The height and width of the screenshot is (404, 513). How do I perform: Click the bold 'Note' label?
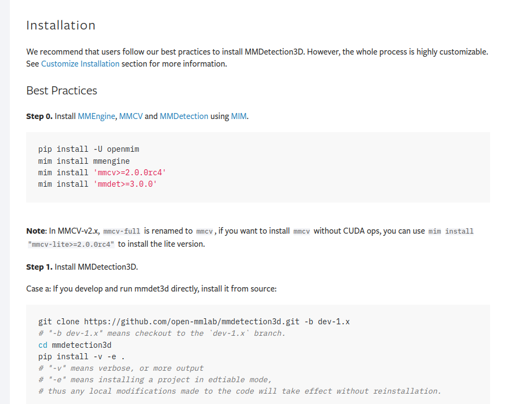click(x=36, y=231)
